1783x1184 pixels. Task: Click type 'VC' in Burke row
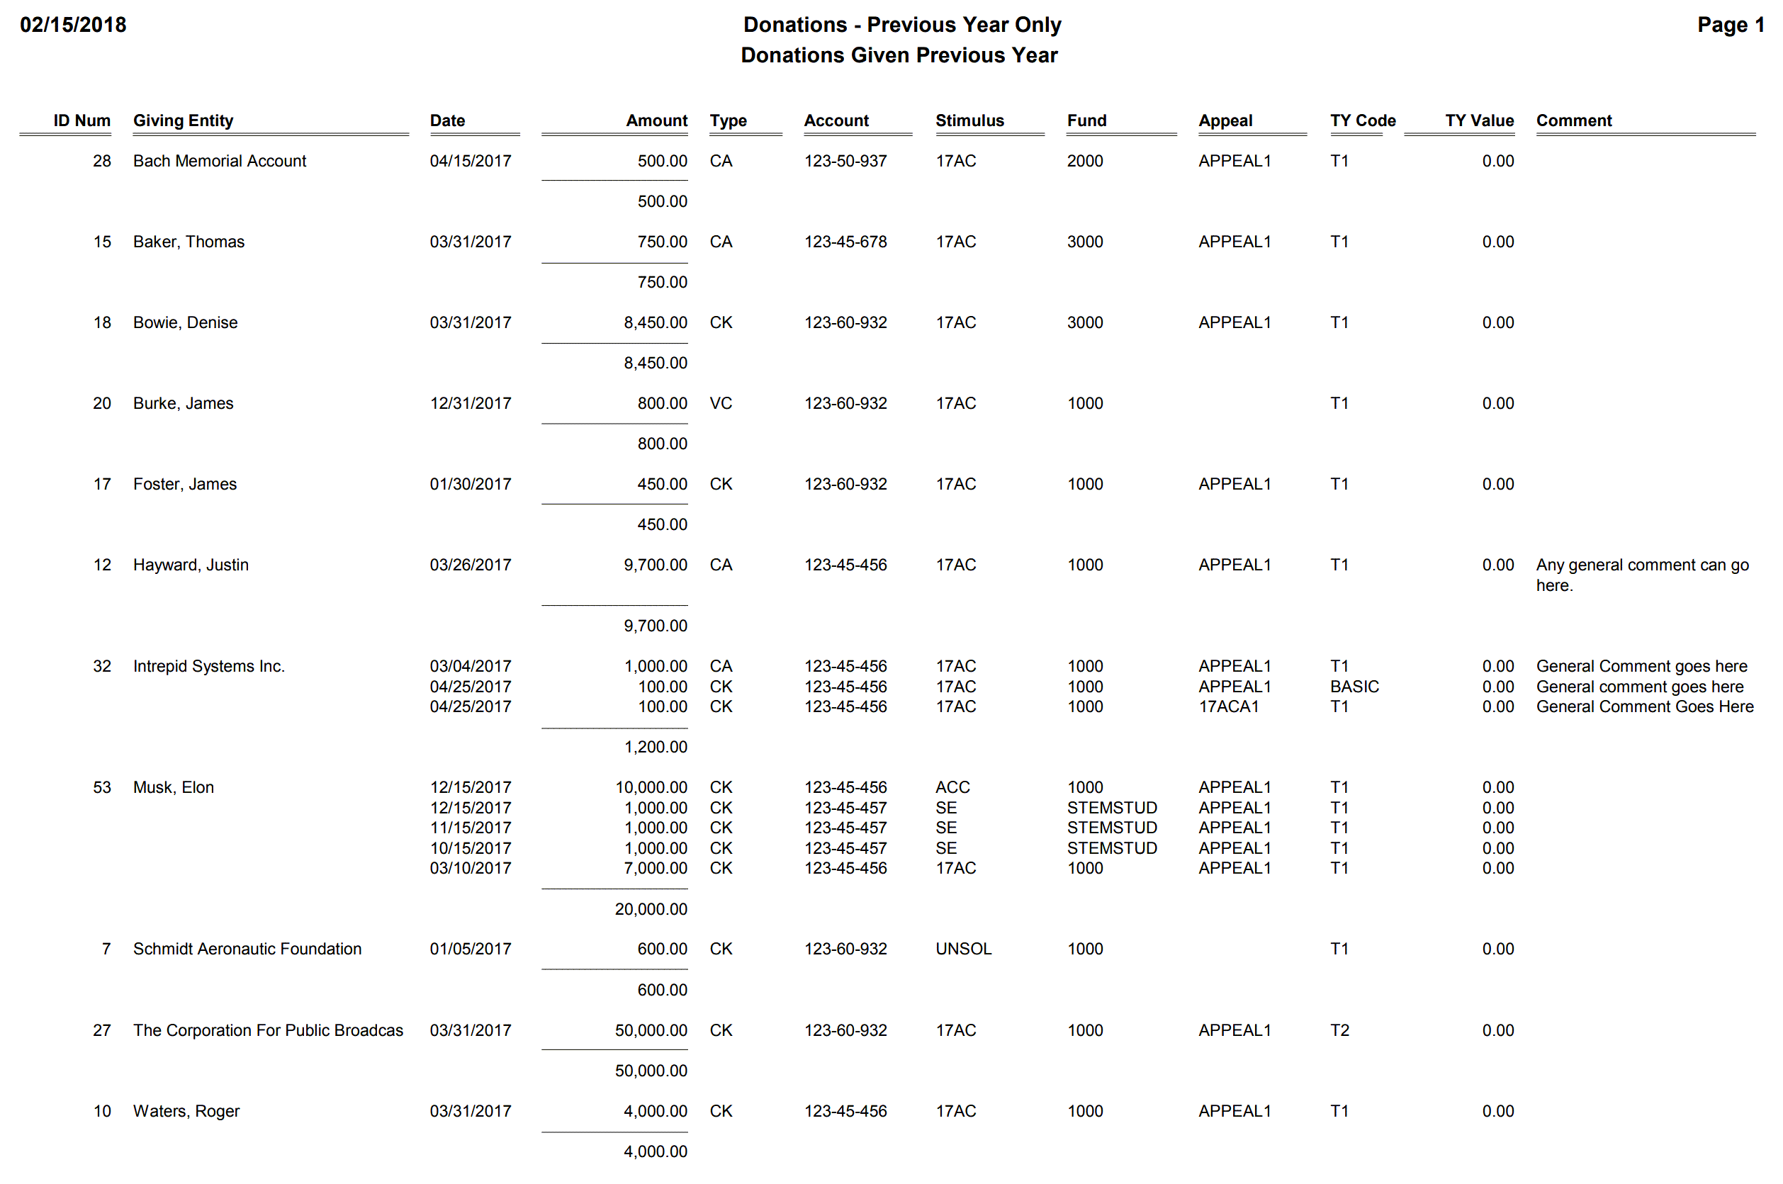pyautogui.click(x=721, y=403)
